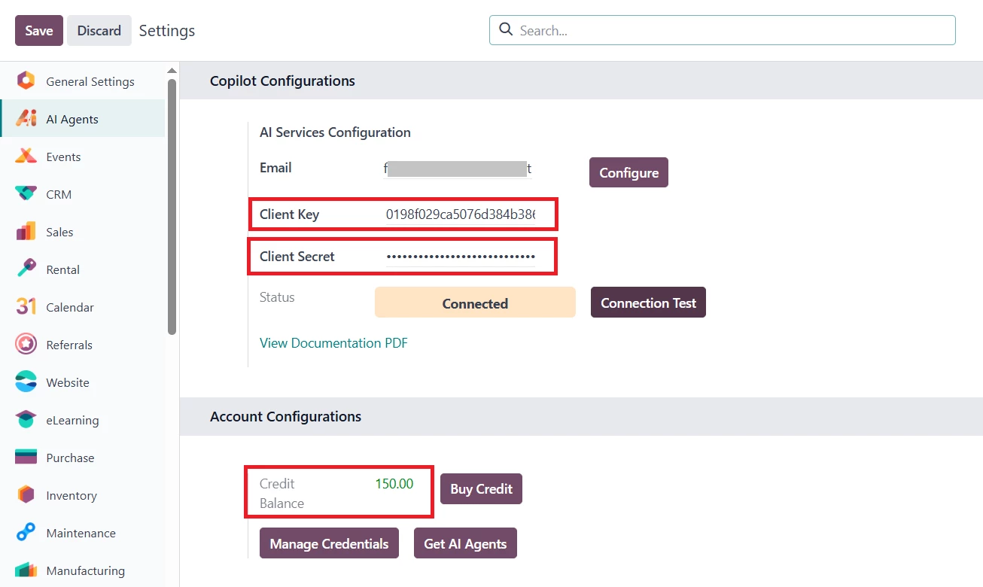The image size is (983, 587).
Task: Click the Connection Test button
Action: [x=648, y=303]
